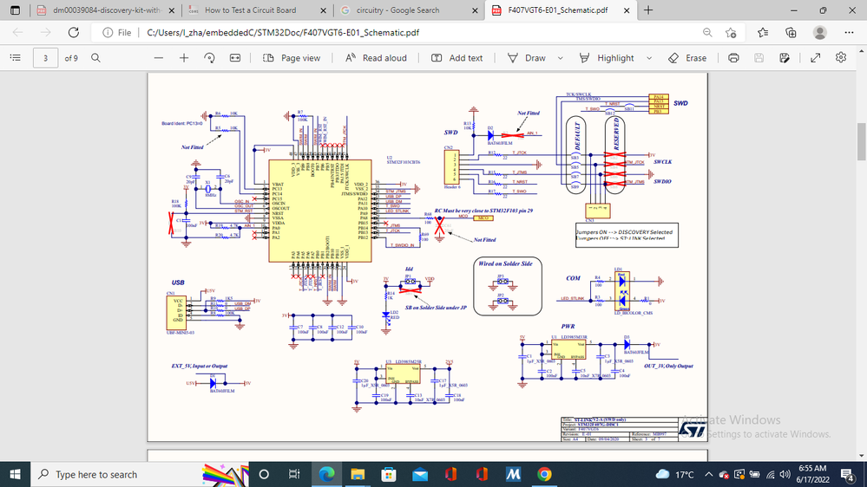Click the address bar file path
The image size is (867, 487).
point(283,33)
